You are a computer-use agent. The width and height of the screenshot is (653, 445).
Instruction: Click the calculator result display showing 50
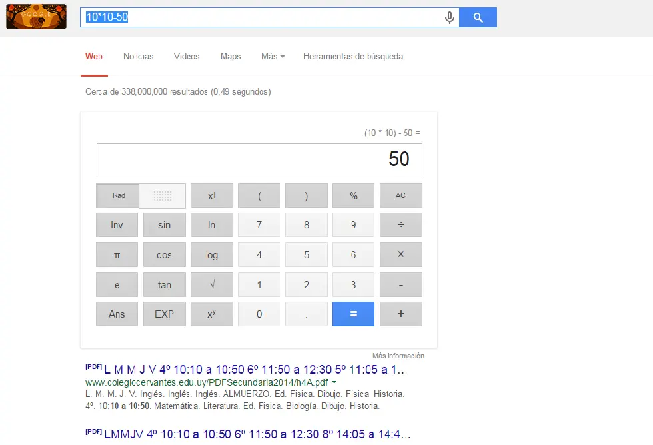(x=259, y=160)
